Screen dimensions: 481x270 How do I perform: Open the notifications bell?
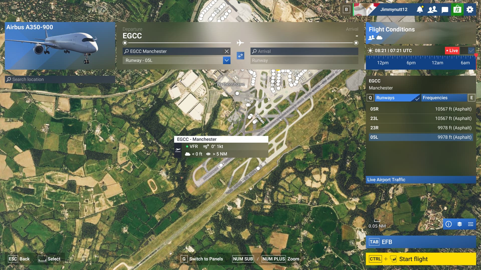point(420,10)
